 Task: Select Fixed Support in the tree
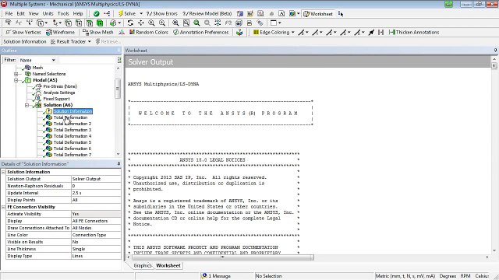click(x=56, y=99)
